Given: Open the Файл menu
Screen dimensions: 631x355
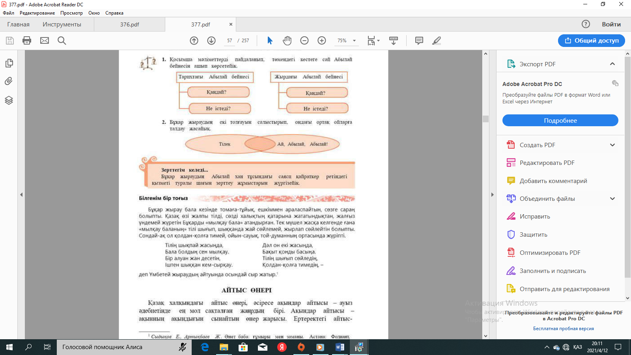Looking at the screenshot, I should pyautogui.click(x=8, y=13).
